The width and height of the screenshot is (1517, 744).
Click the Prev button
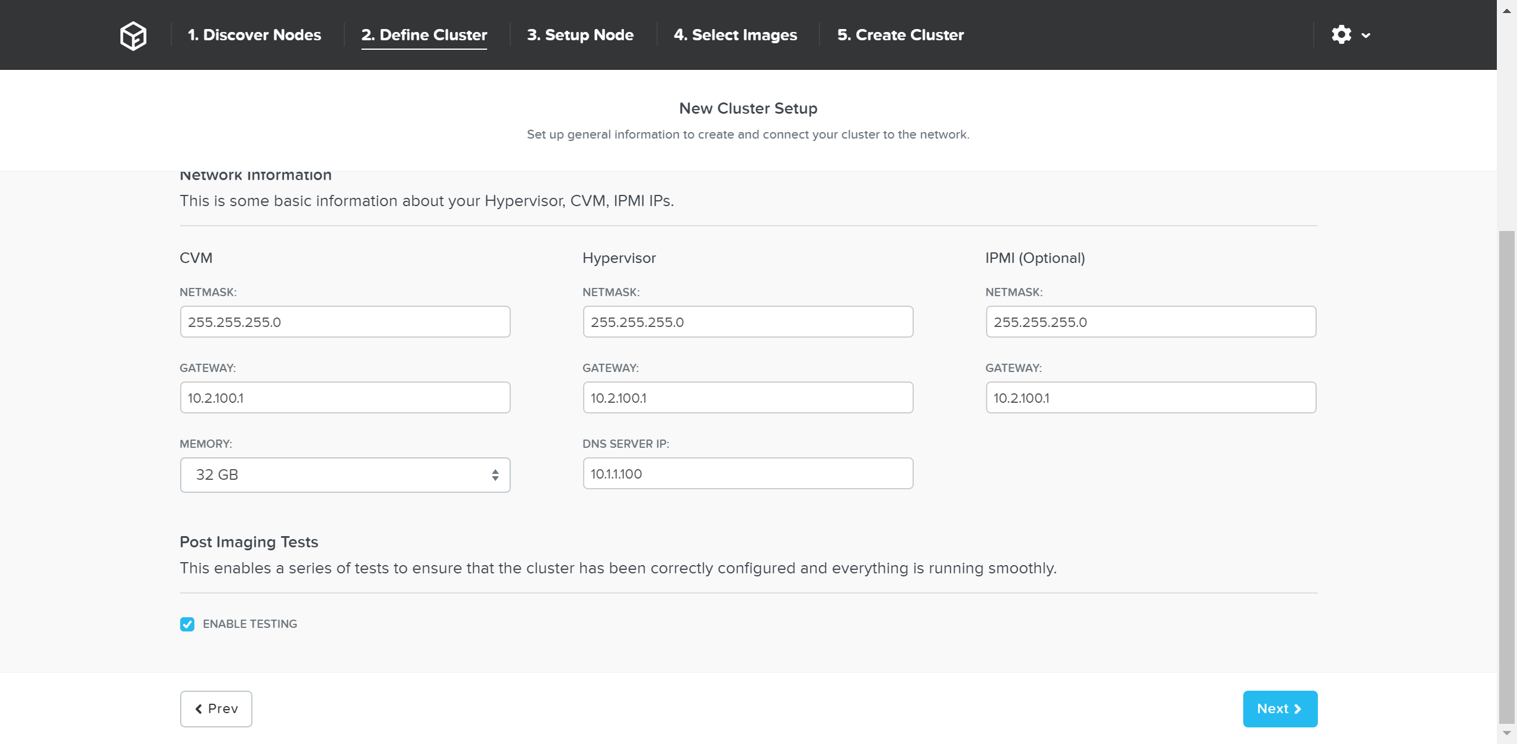tap(216, 708)
